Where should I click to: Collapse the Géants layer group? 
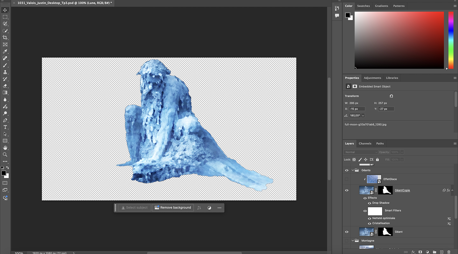[x=353, y=170]
